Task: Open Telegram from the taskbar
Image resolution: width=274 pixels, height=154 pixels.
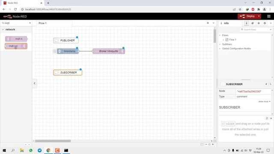Action: (40, 150)
